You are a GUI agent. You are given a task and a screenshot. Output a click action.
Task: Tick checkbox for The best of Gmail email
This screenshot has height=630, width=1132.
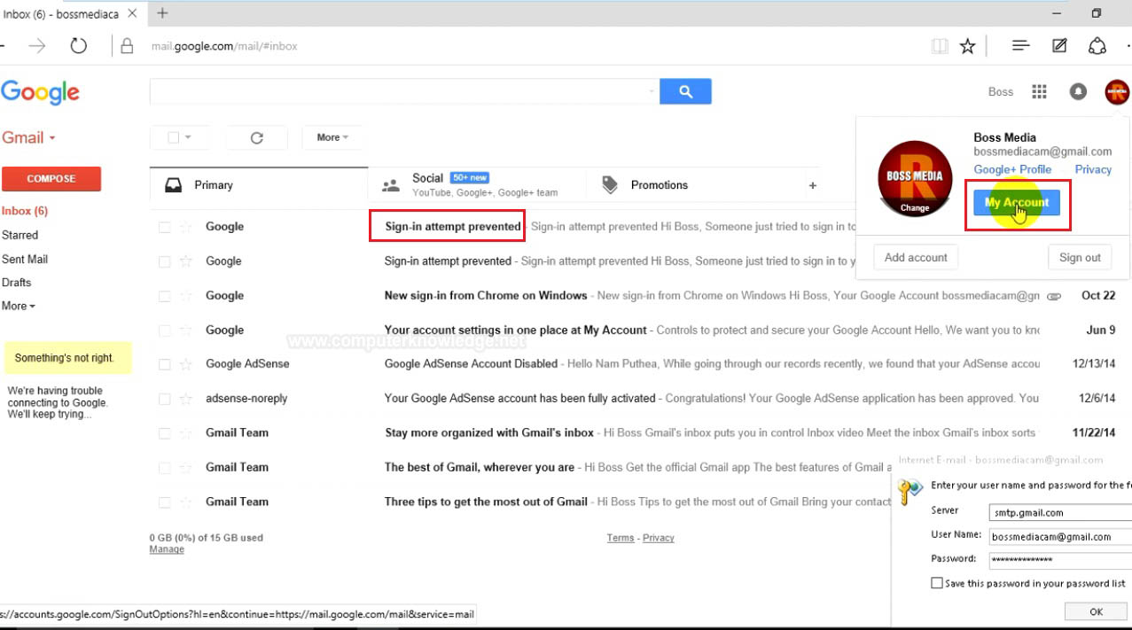coord(164,468)
